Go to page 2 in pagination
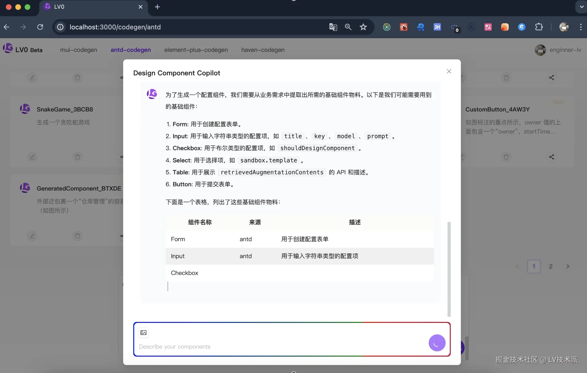 click(x=550, y=266)
